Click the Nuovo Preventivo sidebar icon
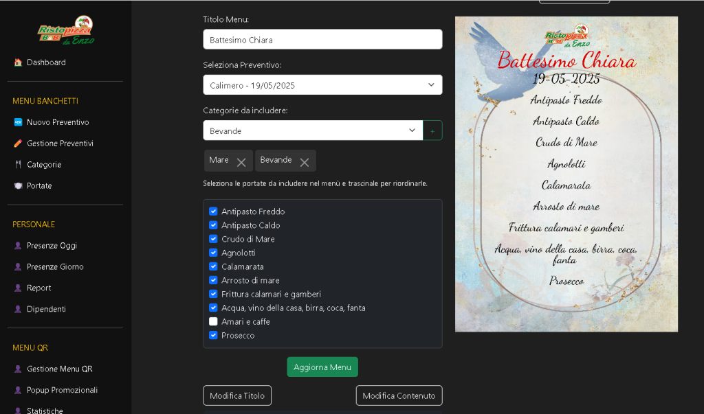This screenshot has height=414, width=704. 18,122
